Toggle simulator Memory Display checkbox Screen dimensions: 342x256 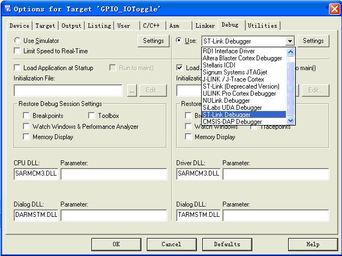tap(27, 137)
